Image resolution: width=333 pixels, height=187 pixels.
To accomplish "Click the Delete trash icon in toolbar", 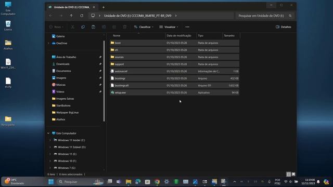I will point(125,27).
